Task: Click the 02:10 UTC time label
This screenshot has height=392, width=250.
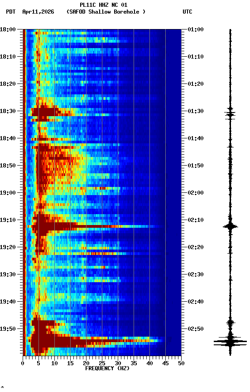Action: (x=196, y=220)
